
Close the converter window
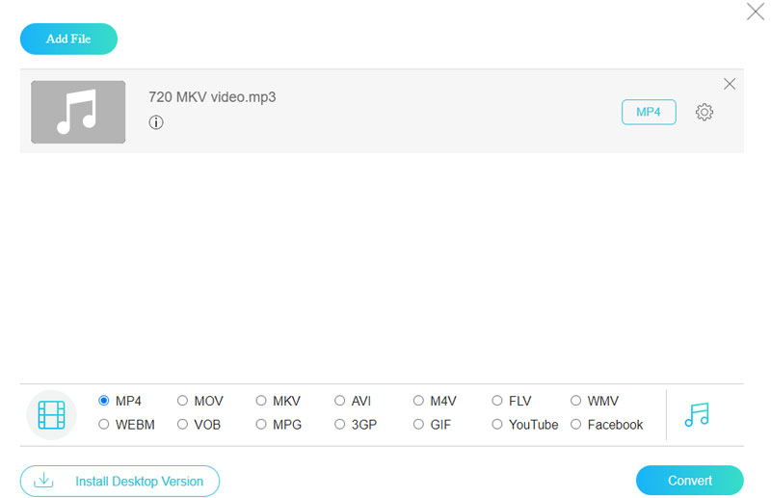pos(756,12)
